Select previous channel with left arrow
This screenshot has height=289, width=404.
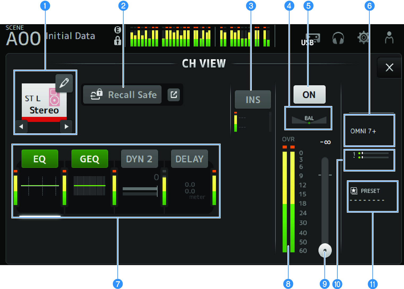point(21,127)
